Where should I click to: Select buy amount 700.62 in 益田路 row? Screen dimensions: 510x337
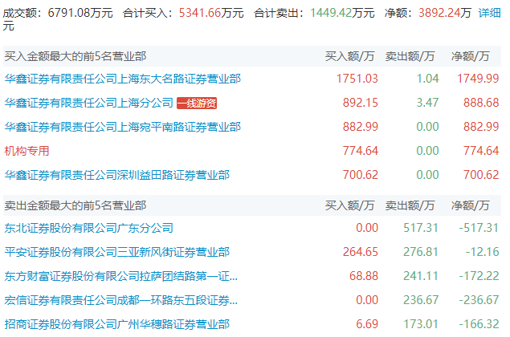click(361, 175)
